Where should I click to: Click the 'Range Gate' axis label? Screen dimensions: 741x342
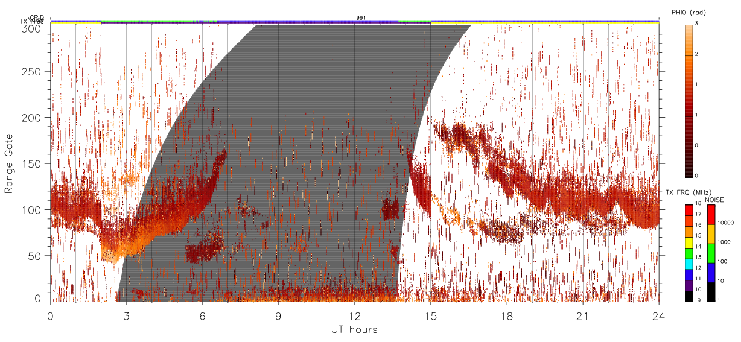click(x=9, y=163)
